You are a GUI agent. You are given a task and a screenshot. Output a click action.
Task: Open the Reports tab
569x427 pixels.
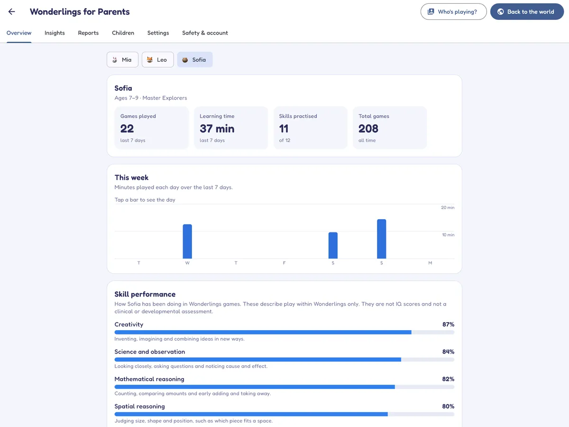point(88,33)
